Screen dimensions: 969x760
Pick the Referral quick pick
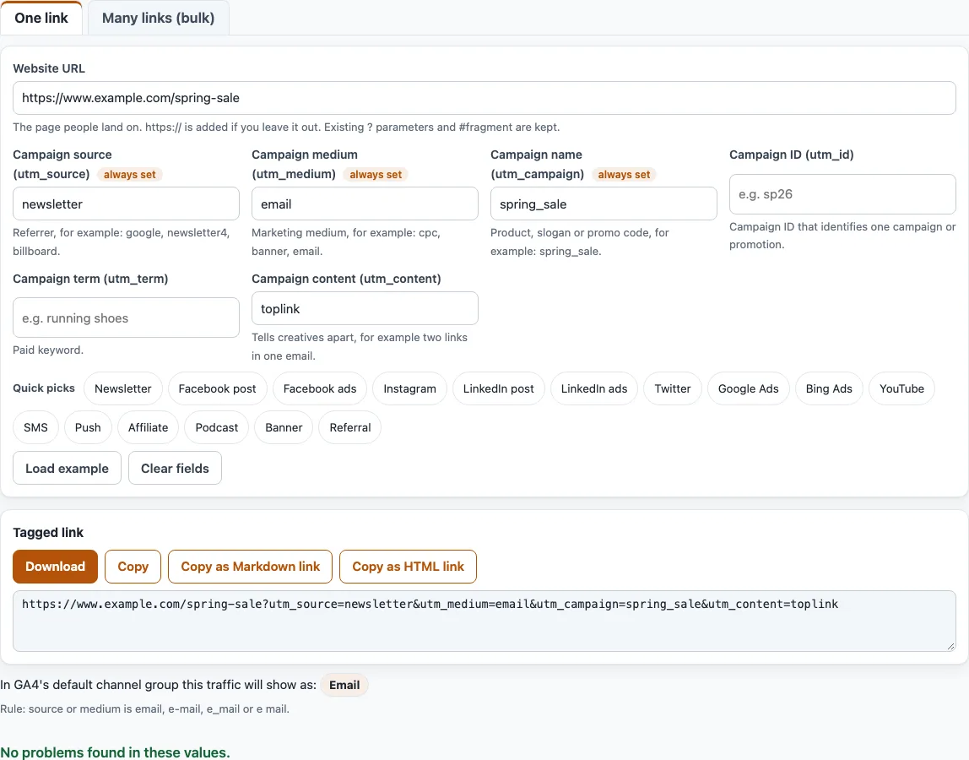coord(349,427)
